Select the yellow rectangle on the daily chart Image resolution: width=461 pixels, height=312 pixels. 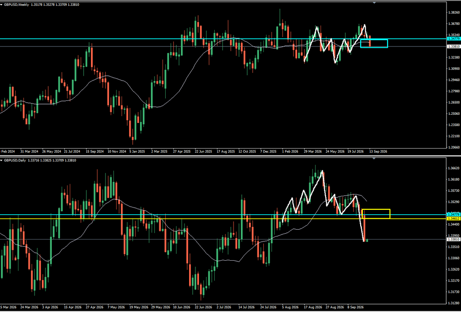376,214
